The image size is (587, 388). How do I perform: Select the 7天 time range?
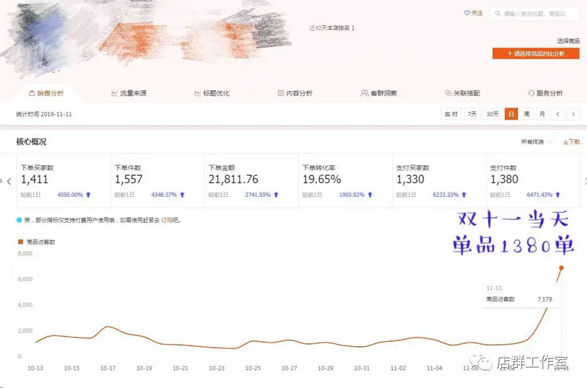tap(472, 114)
